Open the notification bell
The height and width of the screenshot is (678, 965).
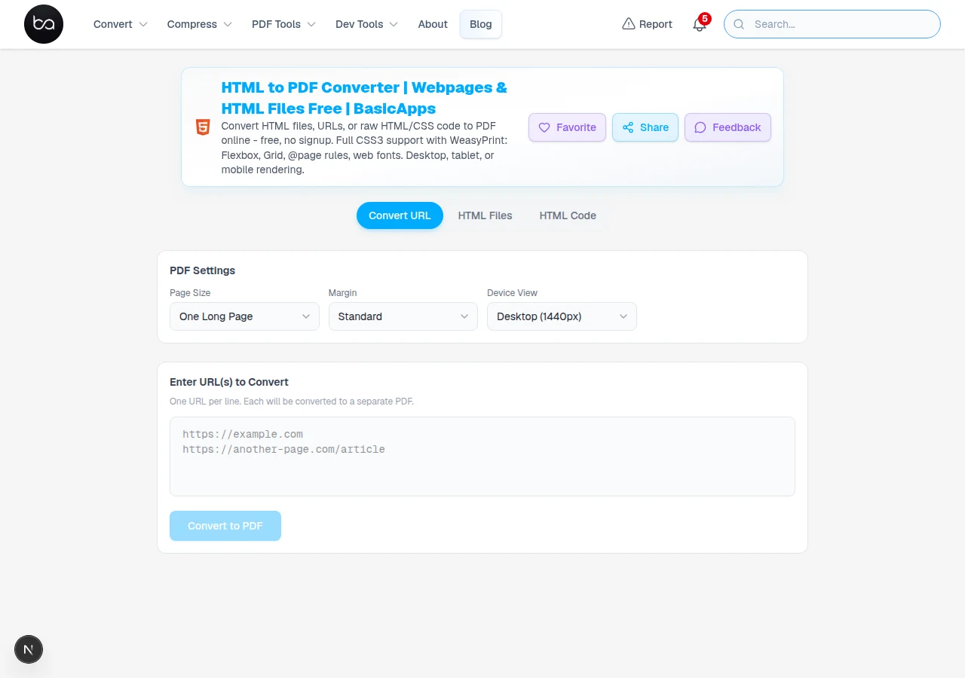coord(700,24)
